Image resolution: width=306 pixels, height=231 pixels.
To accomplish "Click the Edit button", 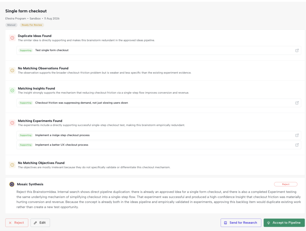I will pos(40,223).
